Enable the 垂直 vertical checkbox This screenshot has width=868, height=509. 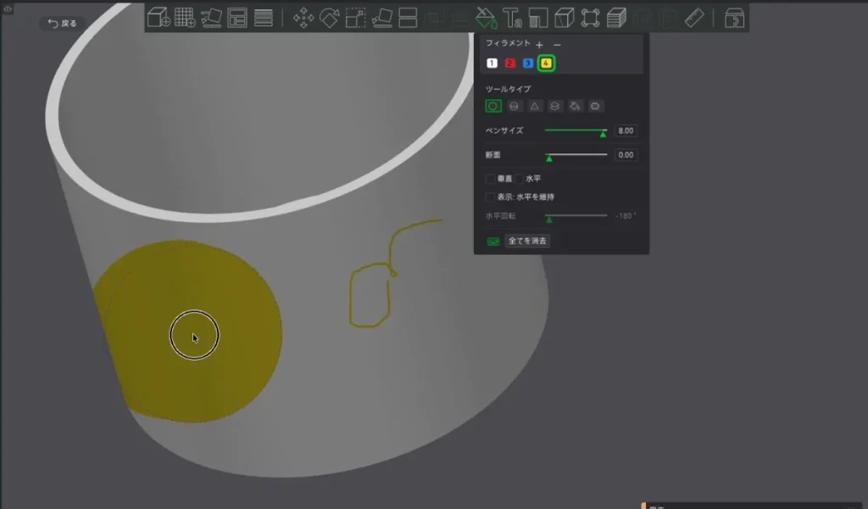[x=490, y=179]
